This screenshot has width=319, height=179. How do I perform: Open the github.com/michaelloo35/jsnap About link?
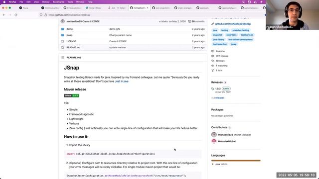[233, 24]
